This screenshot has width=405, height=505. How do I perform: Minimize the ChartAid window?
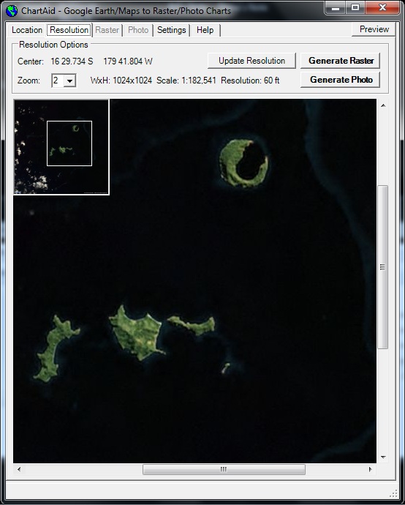(x=336, y=8)
